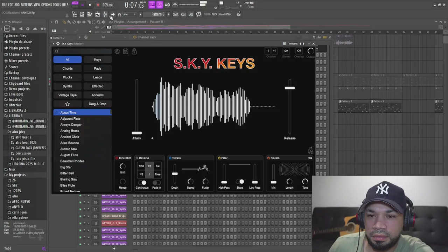Click the record button in the transport
This screenshot has width=448, height=252.
tap(98, 5)
